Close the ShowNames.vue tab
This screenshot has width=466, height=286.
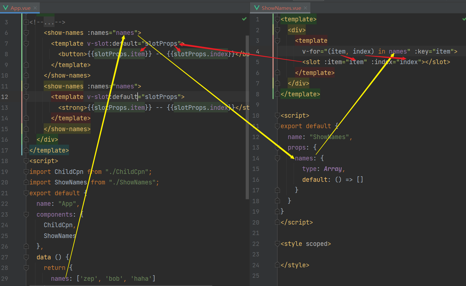pyautogui.click(x=305, y=8)
